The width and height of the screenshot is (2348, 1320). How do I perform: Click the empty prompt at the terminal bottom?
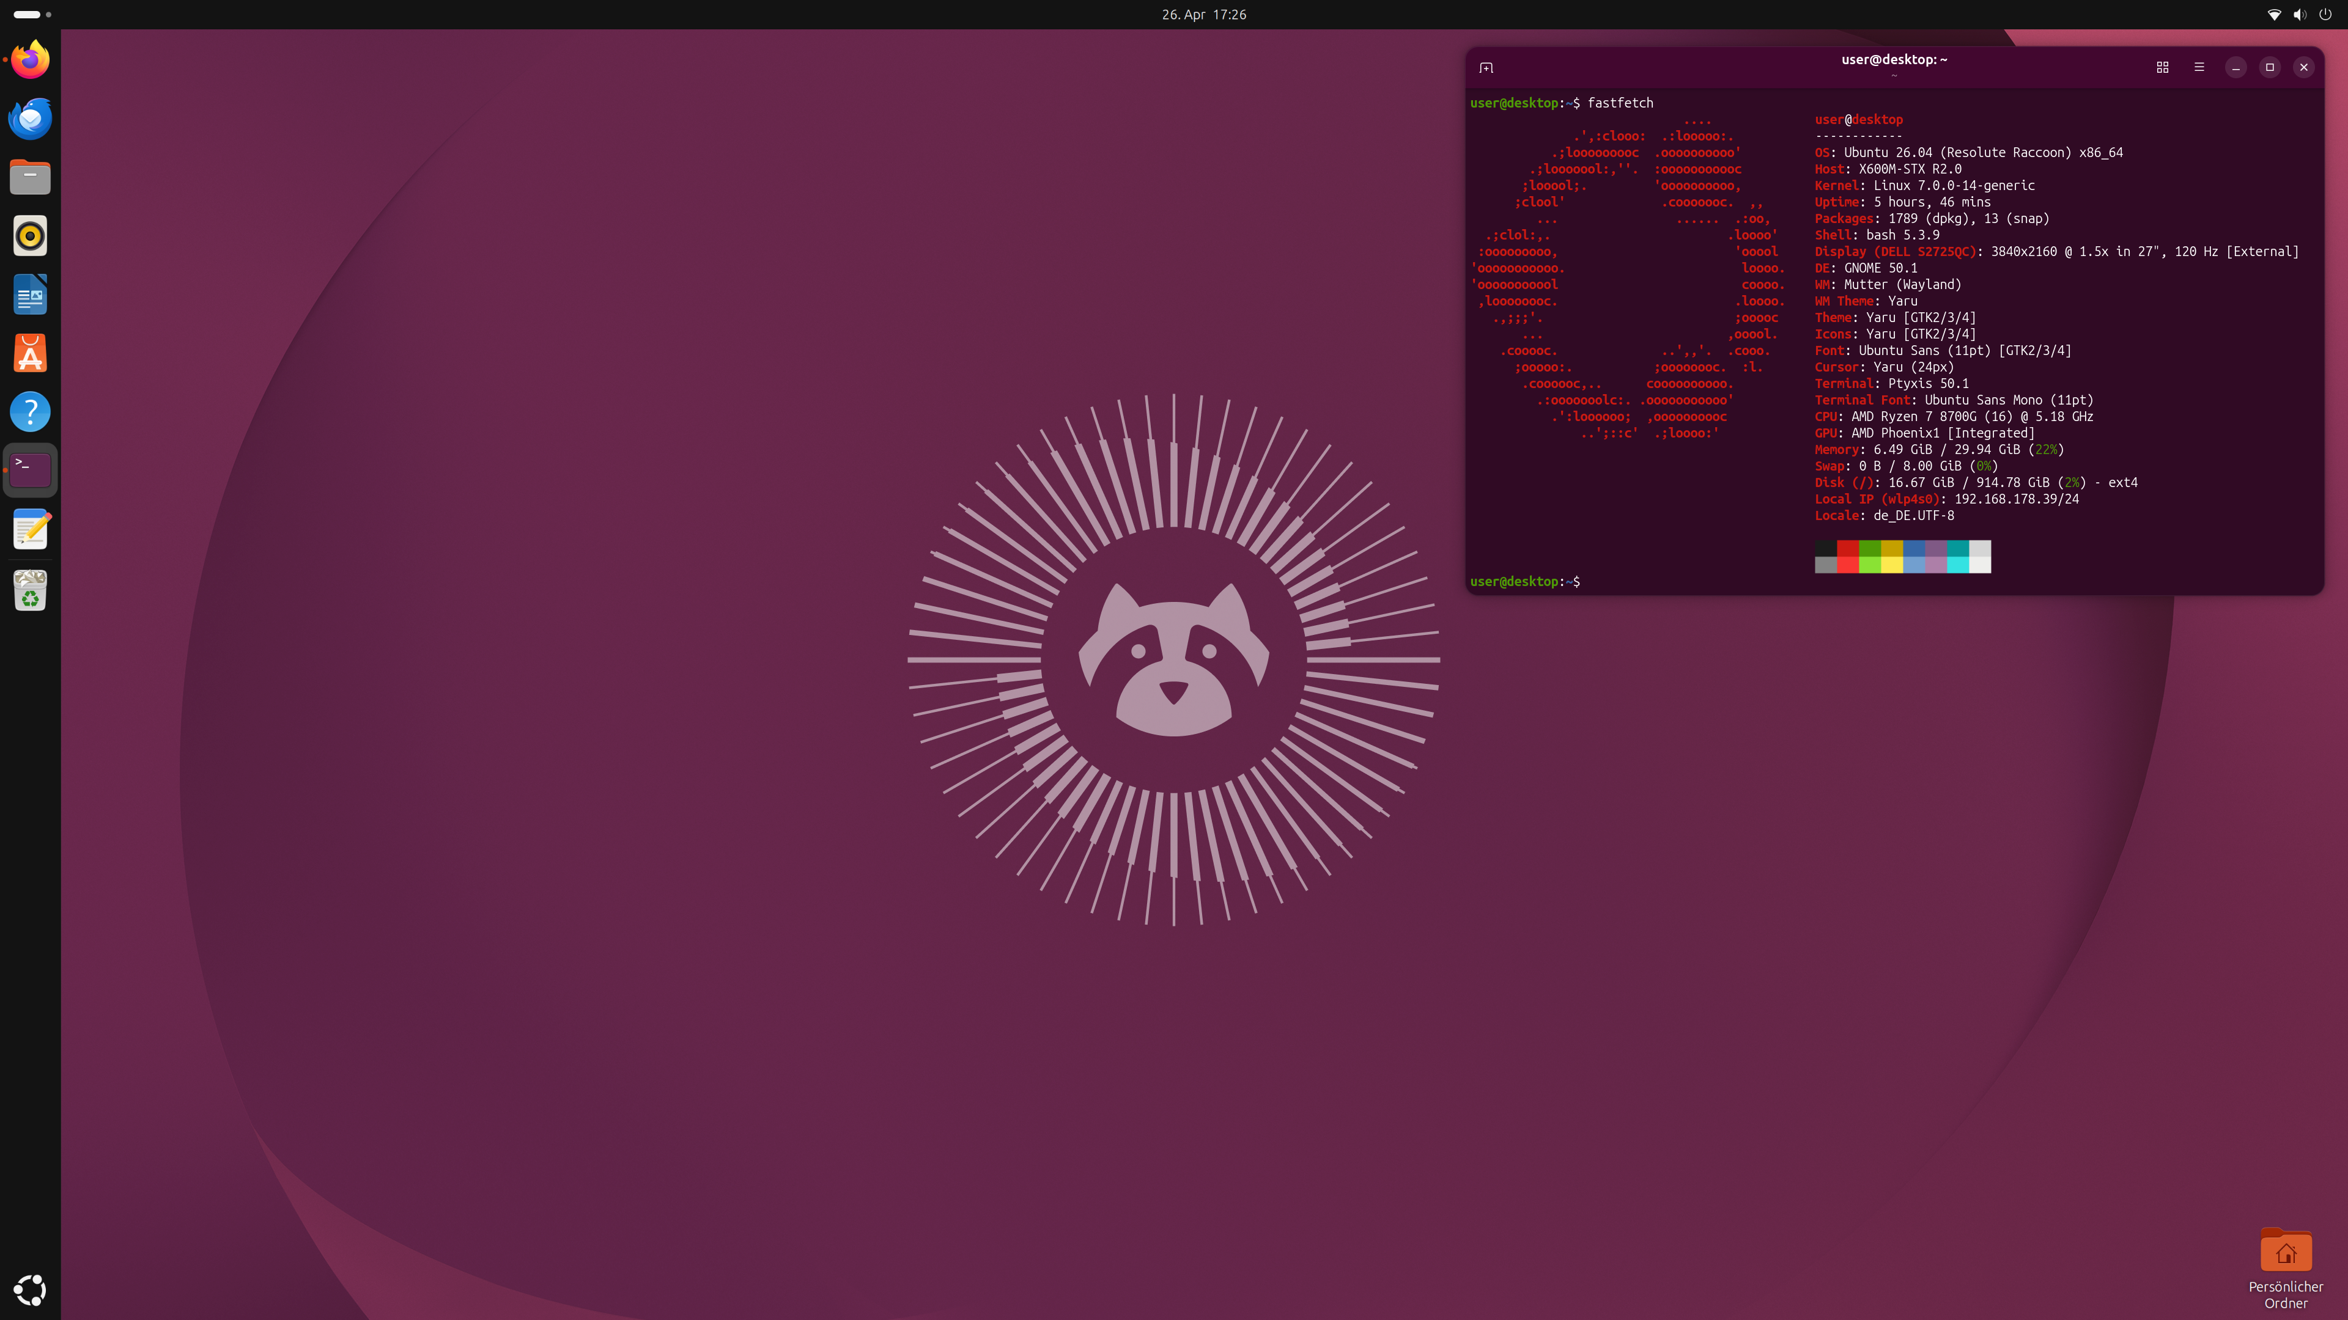pyautogui.click(x=1525, y=581)
